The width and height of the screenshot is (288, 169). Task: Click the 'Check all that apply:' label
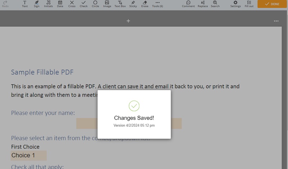tap(37, 166)
